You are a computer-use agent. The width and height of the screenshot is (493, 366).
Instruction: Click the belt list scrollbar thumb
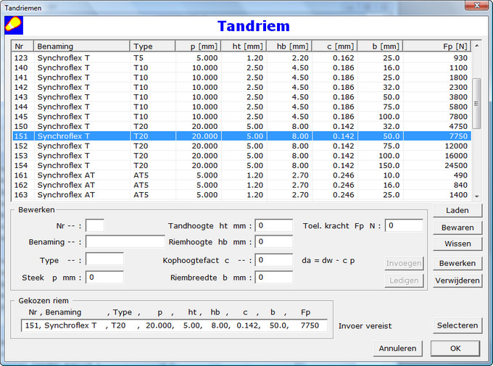click(x=476, y=104)
